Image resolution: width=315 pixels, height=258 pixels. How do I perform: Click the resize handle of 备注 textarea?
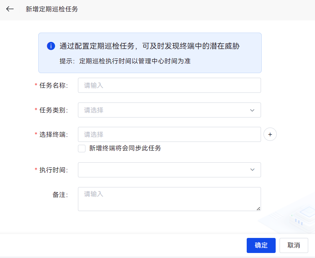pyautogui.click(x=258, y=208)
